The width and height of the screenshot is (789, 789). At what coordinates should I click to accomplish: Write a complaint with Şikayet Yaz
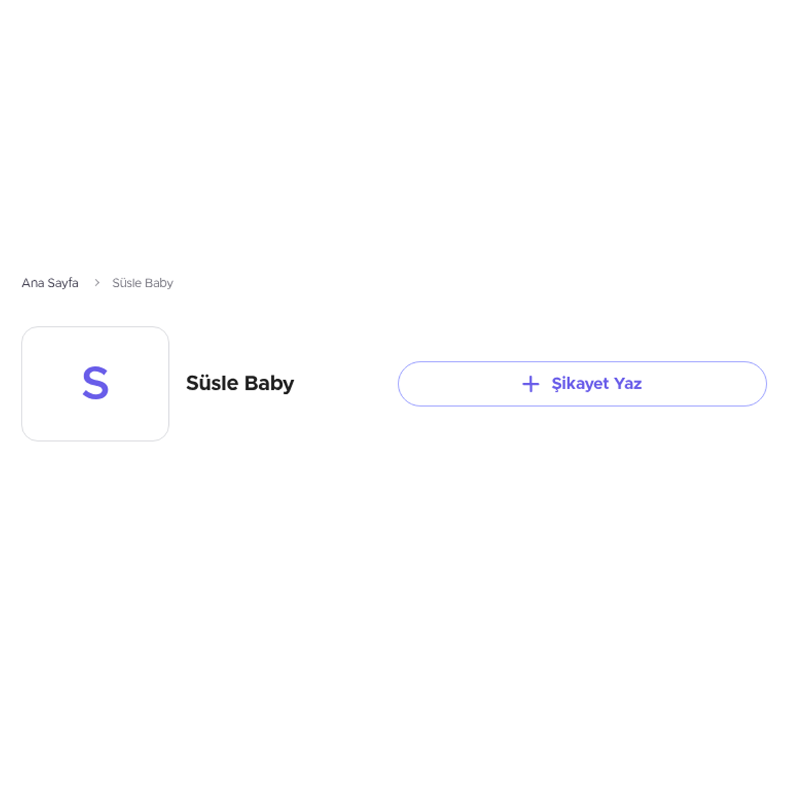pos(582,384)
